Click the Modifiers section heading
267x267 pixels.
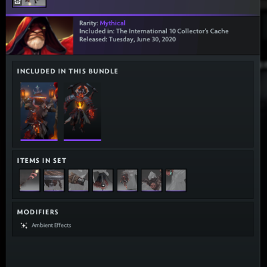coord(37,212)
